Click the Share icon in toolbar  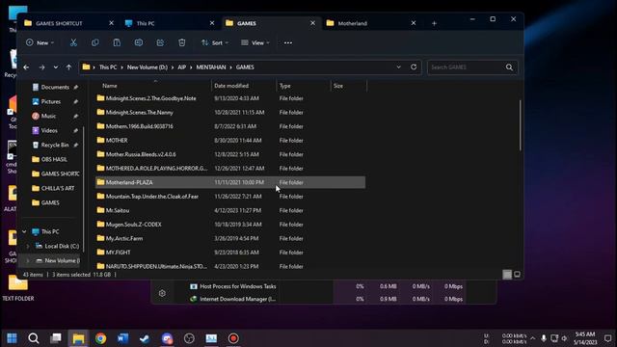[x=160, y=42]
